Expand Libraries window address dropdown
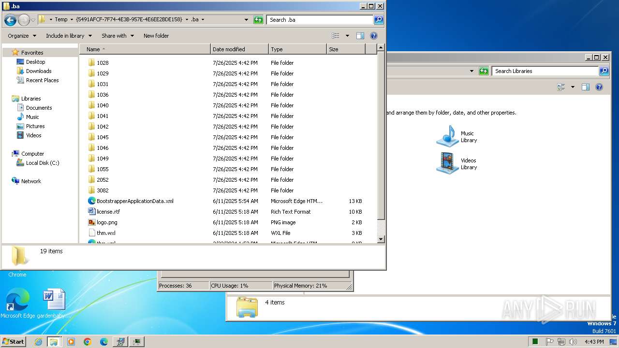Viewport: 619px width, 348px height. click(472, 71)
